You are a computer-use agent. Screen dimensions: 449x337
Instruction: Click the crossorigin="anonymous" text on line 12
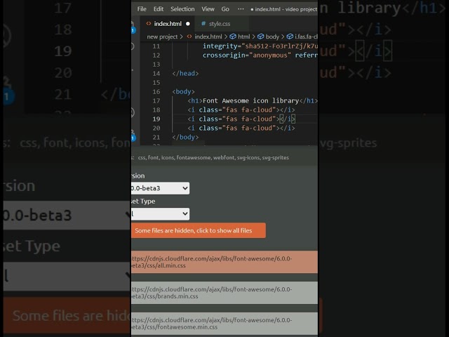(x=247, y=55)
